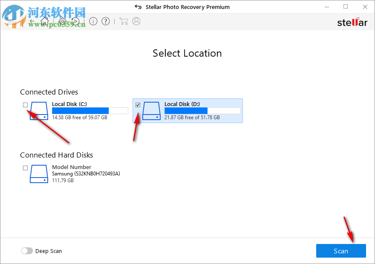Click the back arrow beside the title
This screenshot has height=264, width=375.
(138, 7)
